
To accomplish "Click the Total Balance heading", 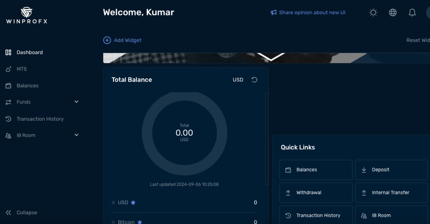I will point(132,80).
